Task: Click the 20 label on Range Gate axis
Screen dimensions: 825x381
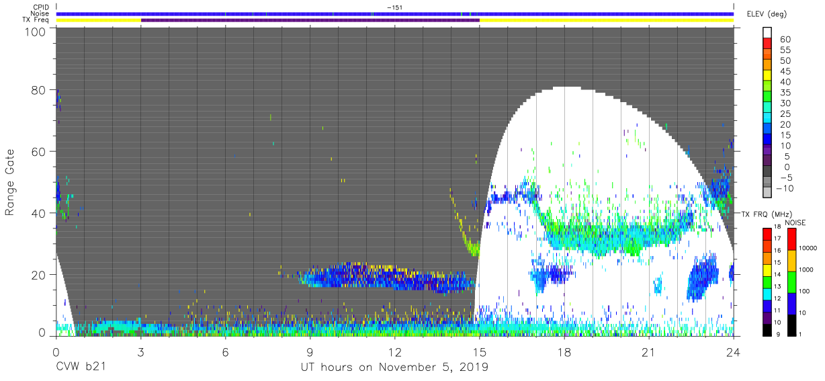Action: tap(40, 275)
